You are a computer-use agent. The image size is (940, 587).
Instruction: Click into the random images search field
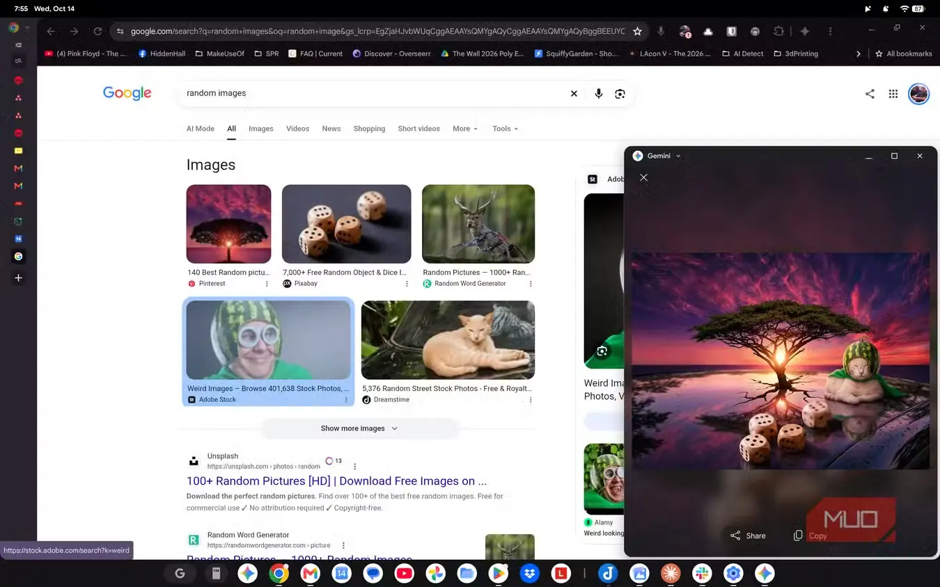click(x=376, y=93)
